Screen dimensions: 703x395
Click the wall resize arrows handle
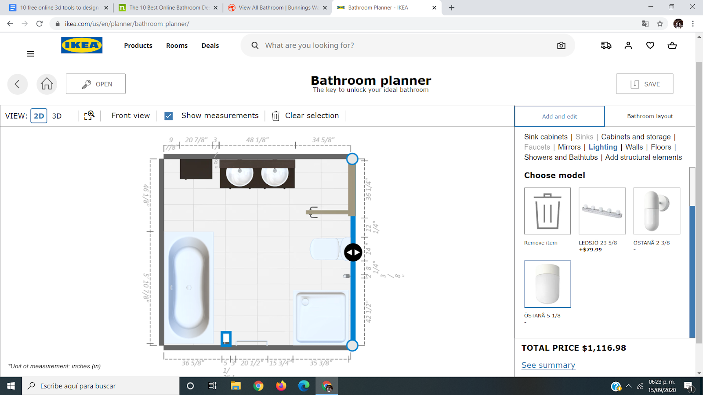pos(353,252)
